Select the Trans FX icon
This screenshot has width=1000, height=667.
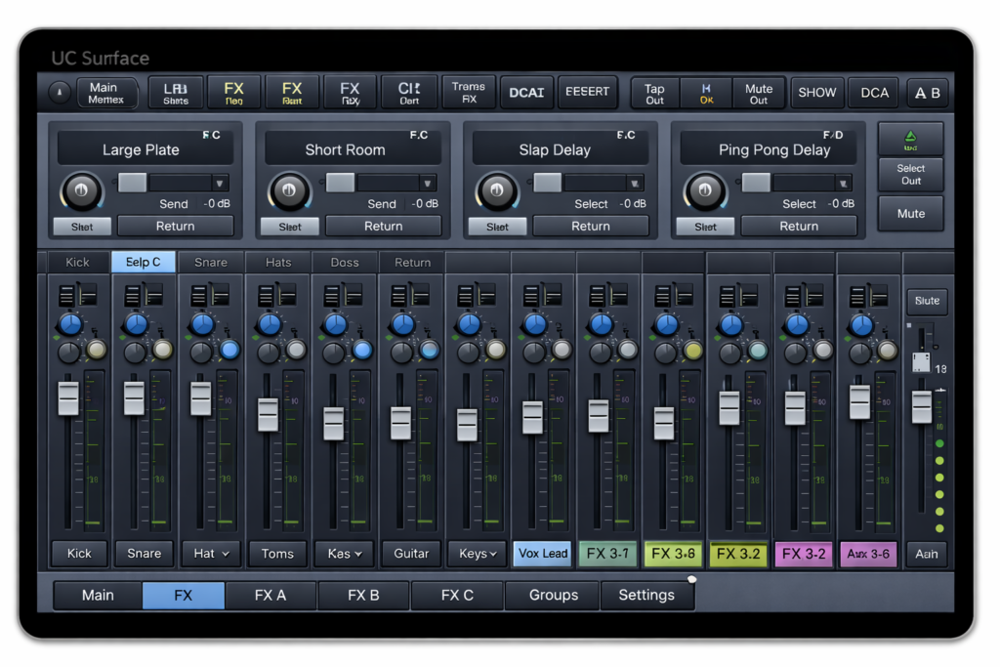click(x=468, y=92)
